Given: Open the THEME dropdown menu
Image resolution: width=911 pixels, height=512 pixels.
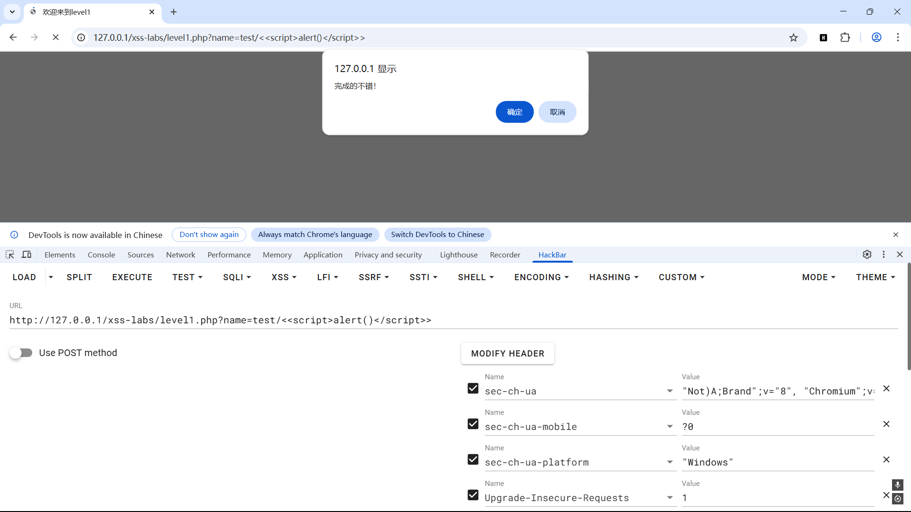Looking at the screenshot, I should [x=875, y=277].
